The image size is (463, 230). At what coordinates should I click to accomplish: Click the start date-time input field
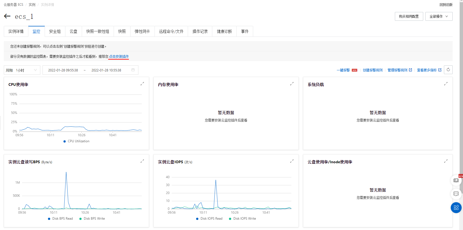(63, 70)
